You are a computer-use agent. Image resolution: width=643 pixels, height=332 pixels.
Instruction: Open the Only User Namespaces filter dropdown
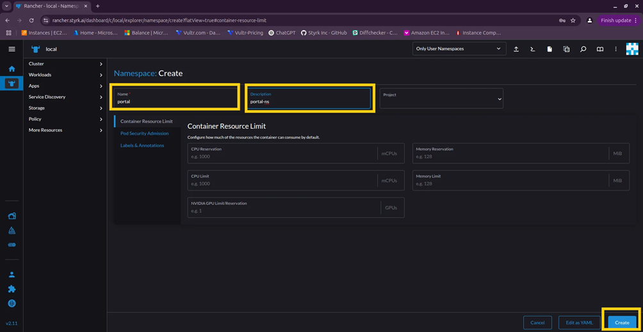(458, 49)
